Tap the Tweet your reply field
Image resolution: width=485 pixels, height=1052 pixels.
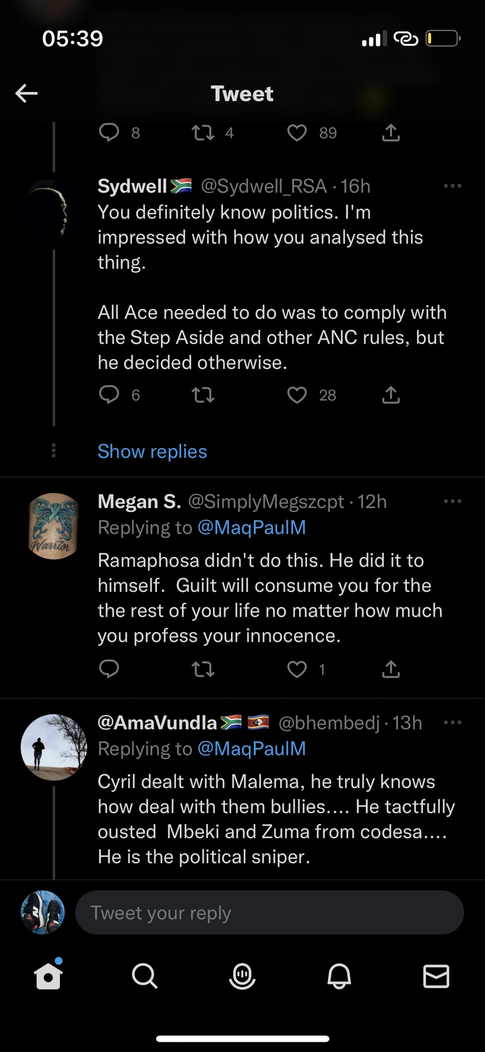pos(269,912)
